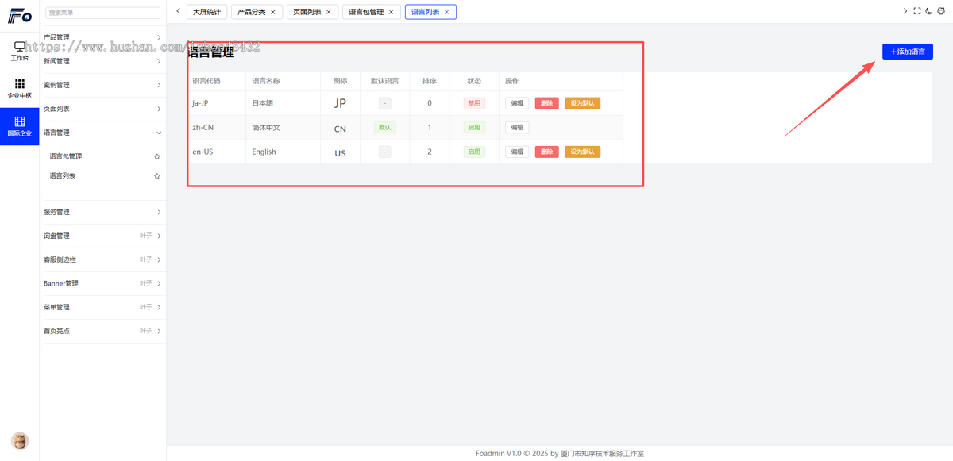
Task: Click the 默认 tag in zh-CN row
Action: tap(385, 127)
